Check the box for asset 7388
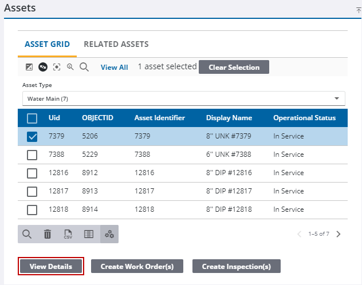 click(33, 155)
